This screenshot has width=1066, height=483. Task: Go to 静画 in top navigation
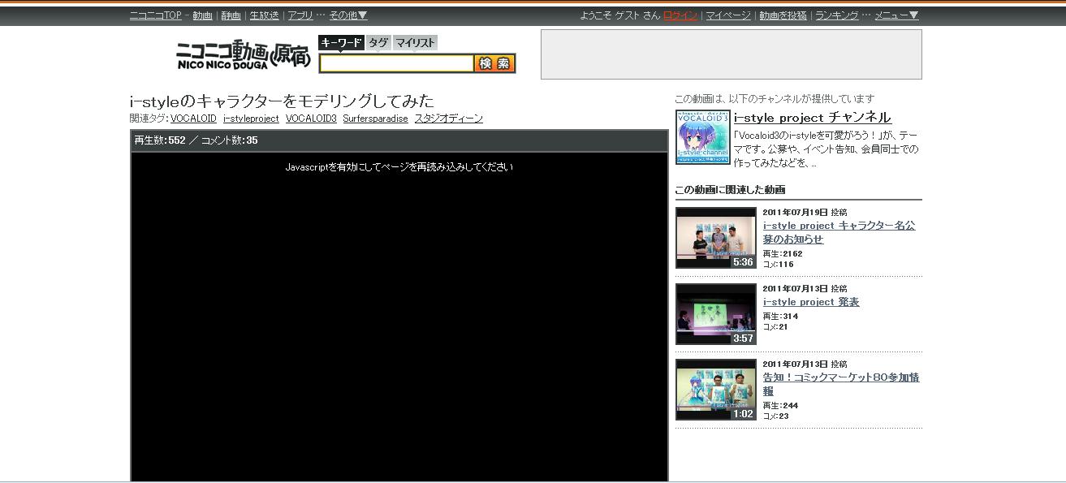231,15
